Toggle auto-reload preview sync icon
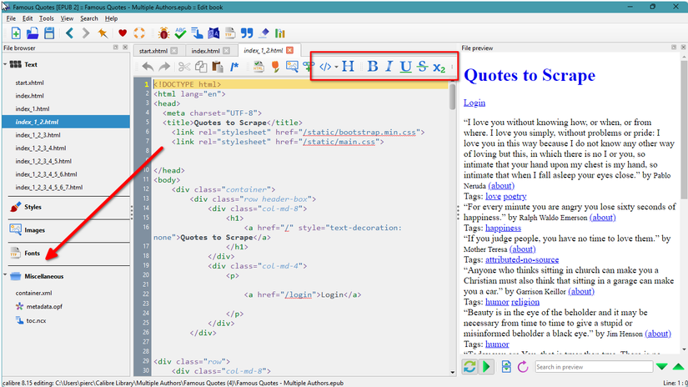This screenshot has width=688, height=387. [x=470, y=366]
